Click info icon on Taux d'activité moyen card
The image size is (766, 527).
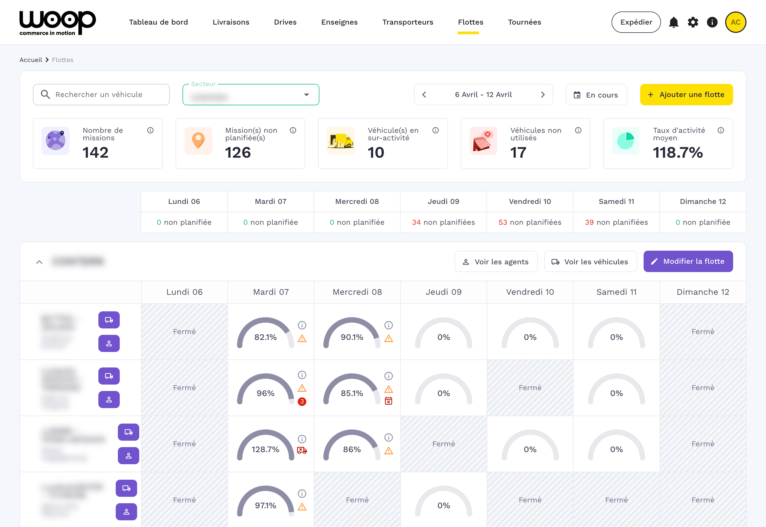point(721,130)
